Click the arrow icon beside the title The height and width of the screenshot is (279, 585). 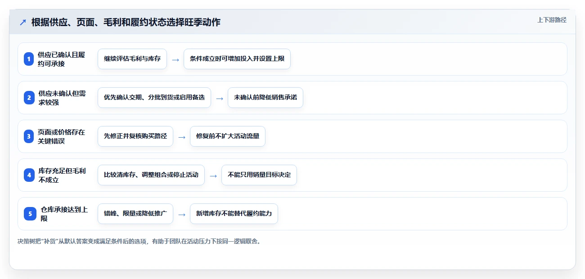(x=23, y=22)
